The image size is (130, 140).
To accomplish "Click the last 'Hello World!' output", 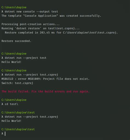I will [x=12, y=121].
